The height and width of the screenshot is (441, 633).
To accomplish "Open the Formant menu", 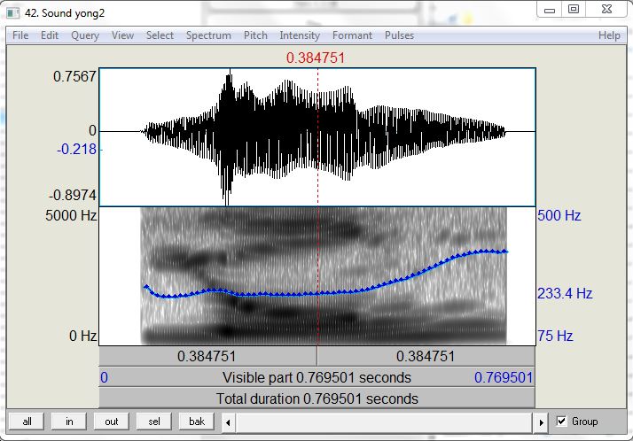I will click(x=353, y=35).
